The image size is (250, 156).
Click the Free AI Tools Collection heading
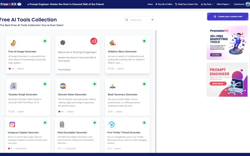pos(28,20)
